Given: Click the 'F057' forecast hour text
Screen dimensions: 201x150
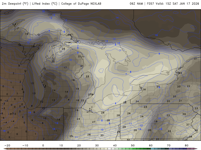Looking at the screenshot, I should tap(150, 4).
